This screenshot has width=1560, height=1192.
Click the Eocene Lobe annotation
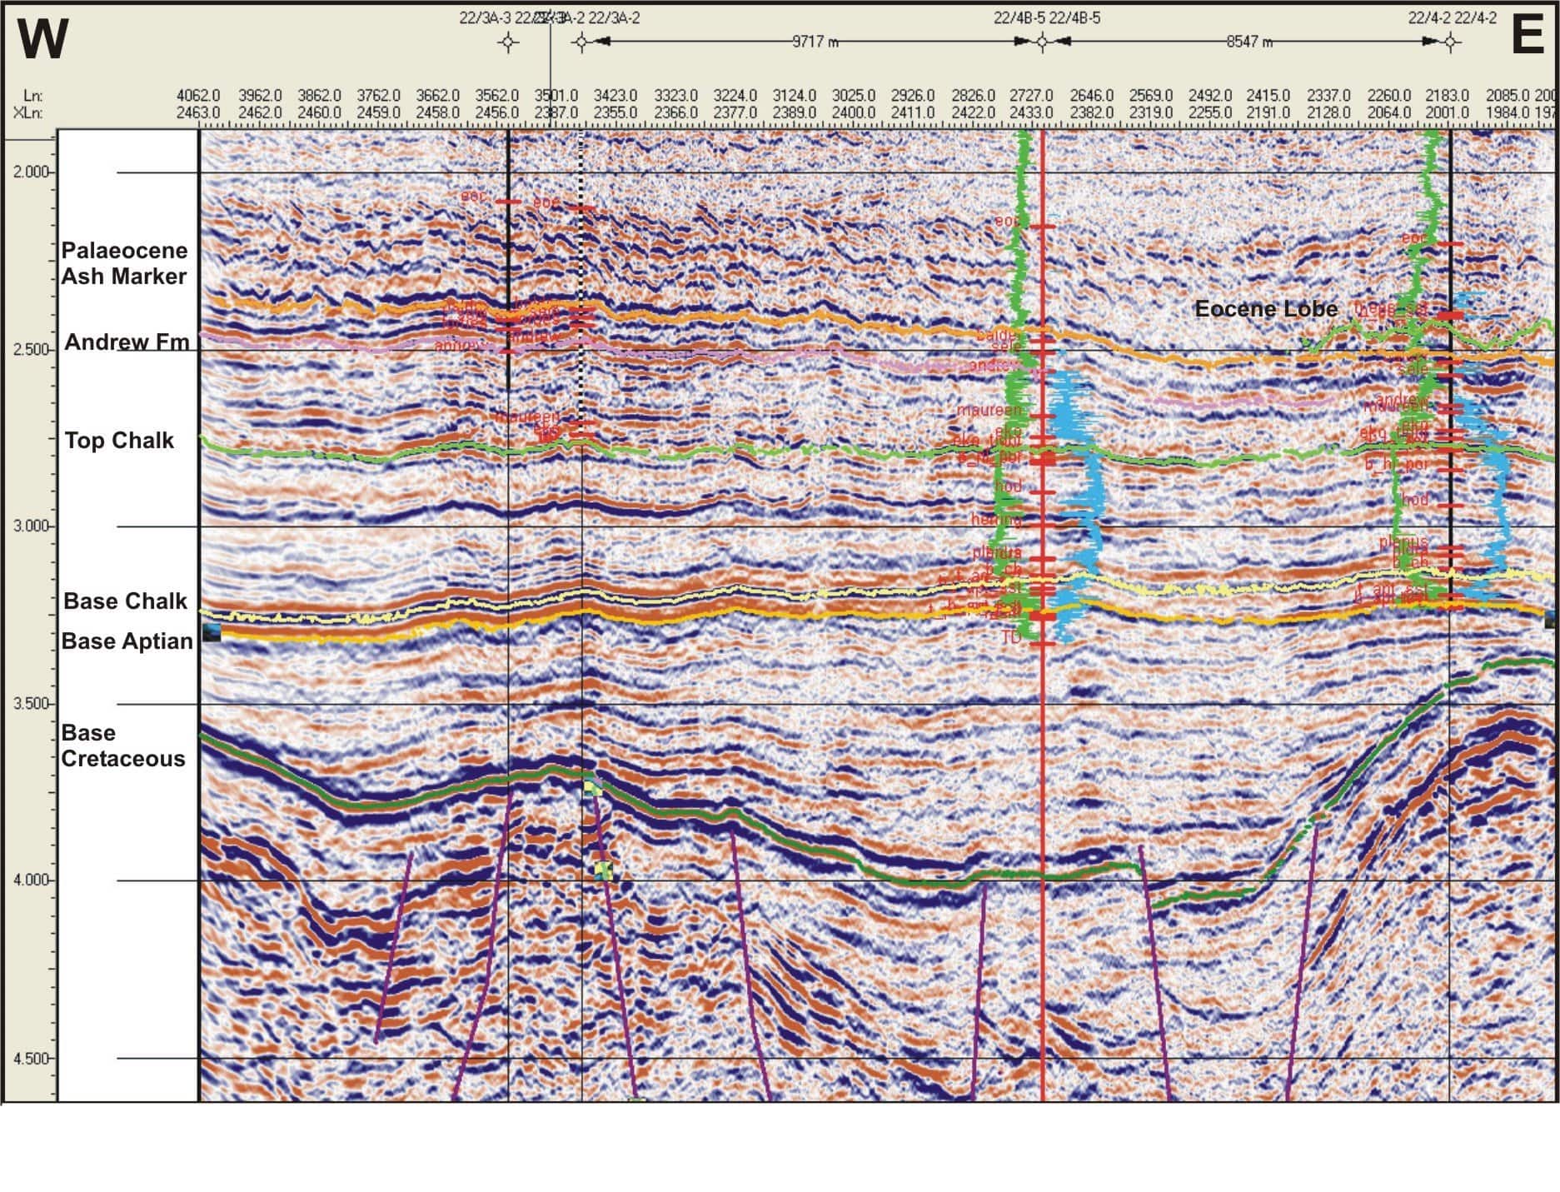pos(1265,309)
